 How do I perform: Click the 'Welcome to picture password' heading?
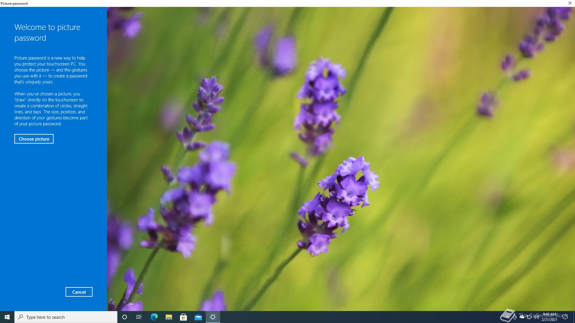[47, 33]
